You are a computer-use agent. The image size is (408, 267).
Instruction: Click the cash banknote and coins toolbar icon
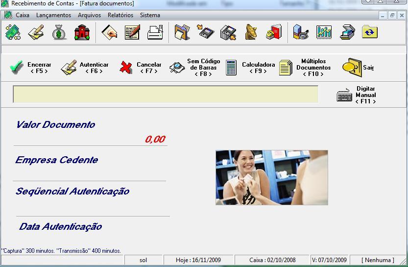13,32
